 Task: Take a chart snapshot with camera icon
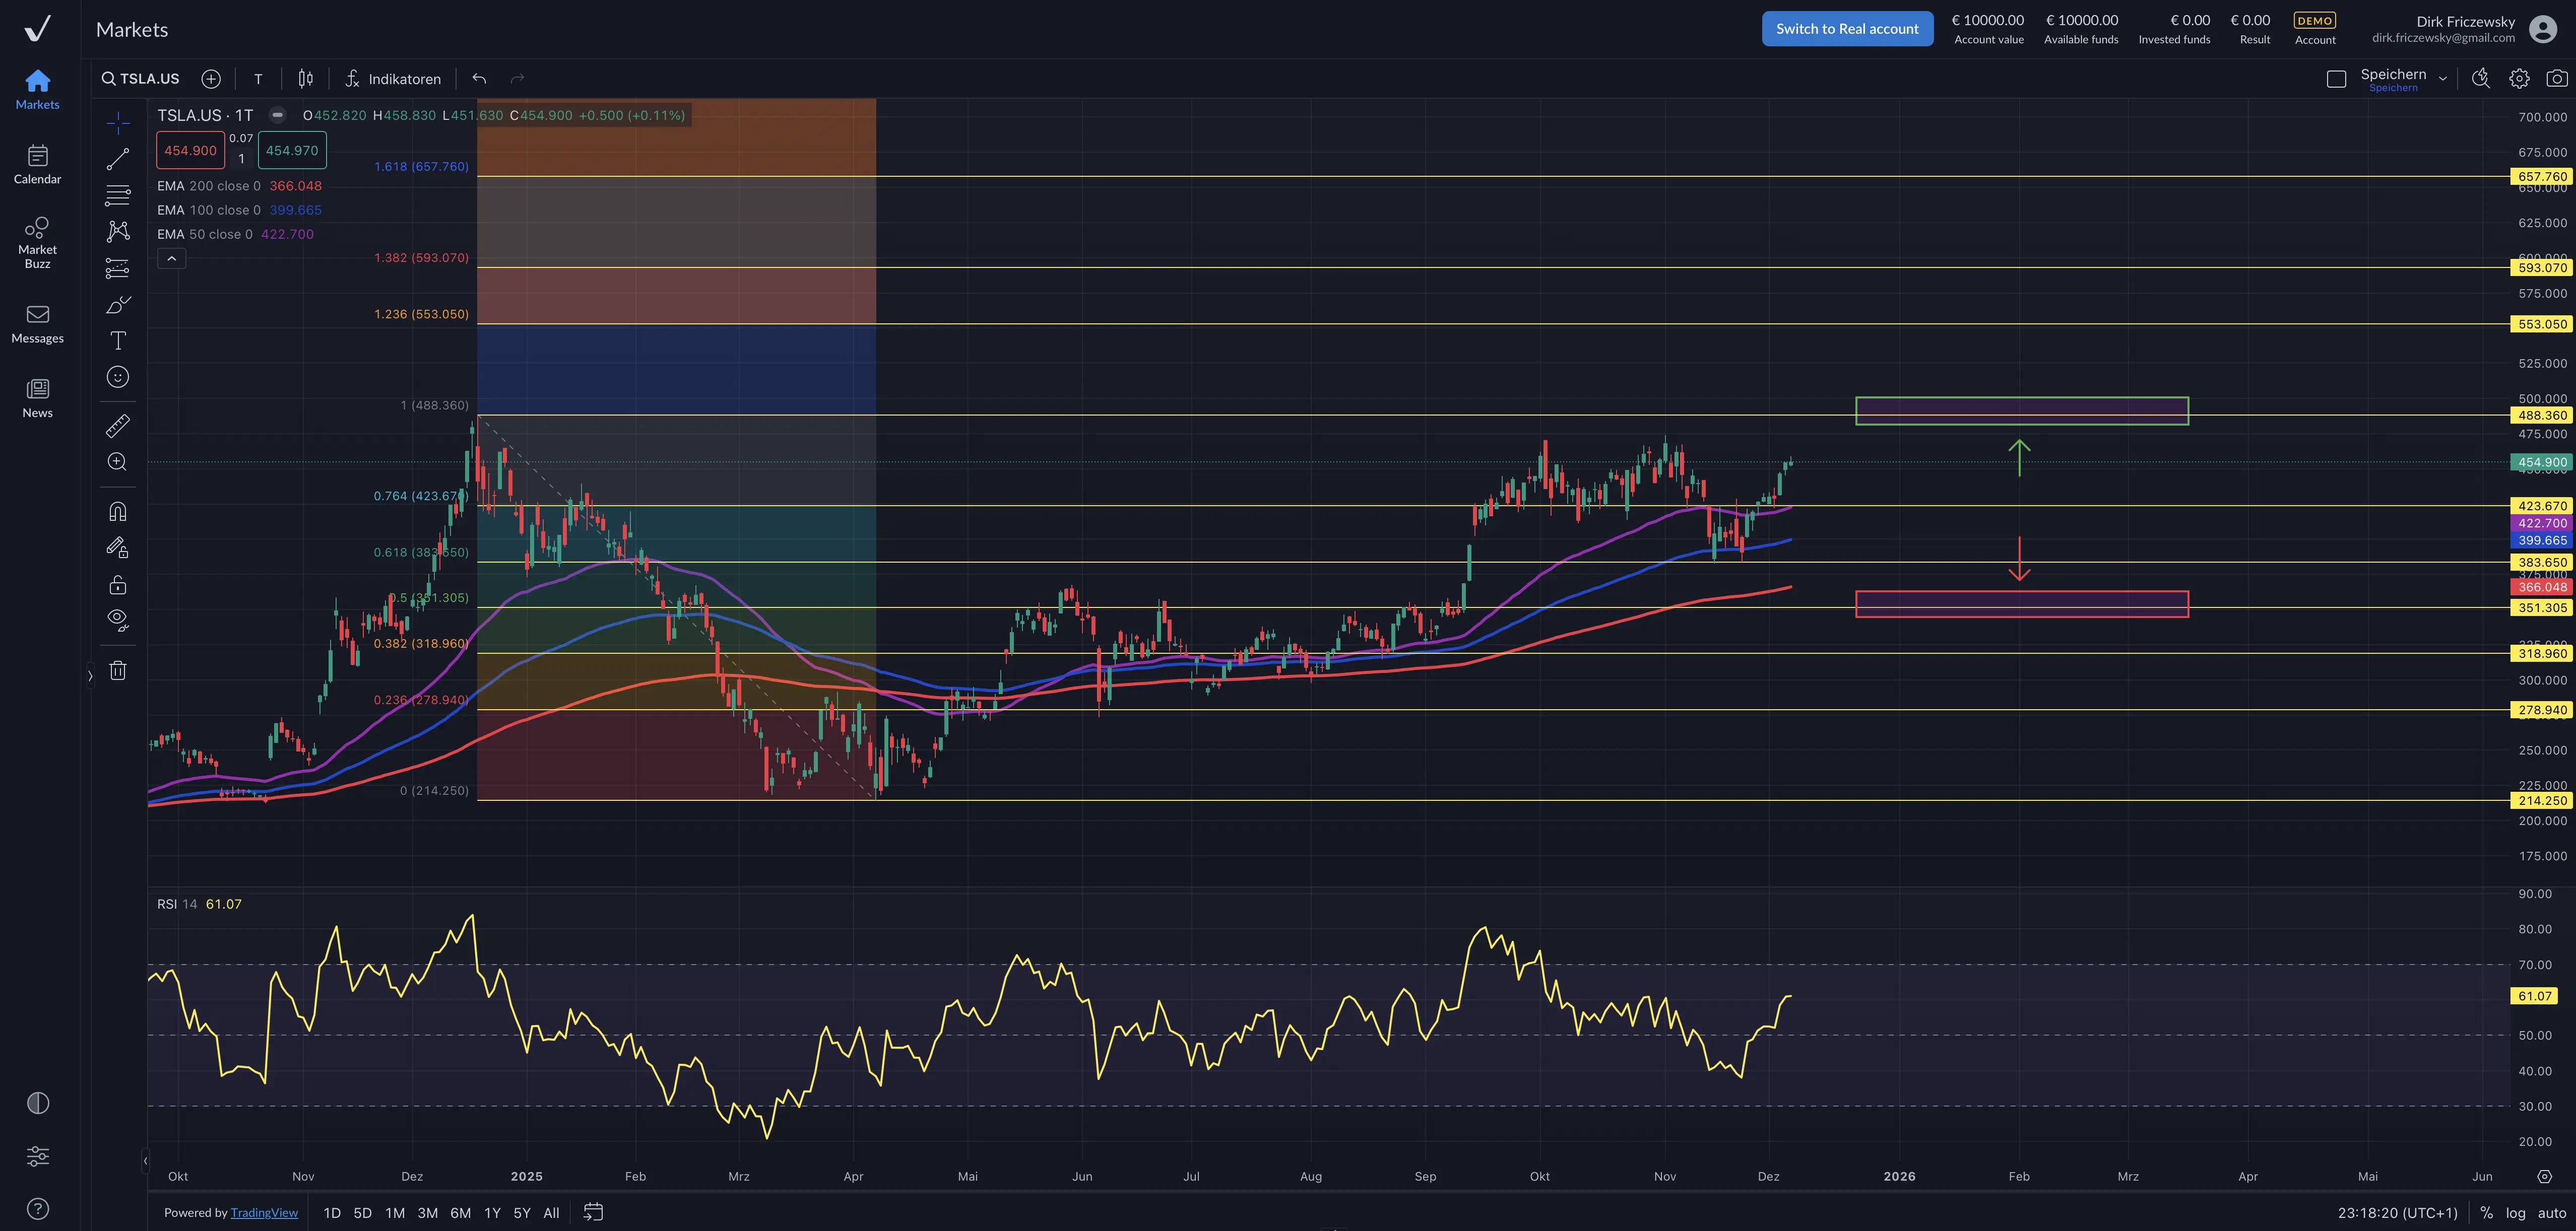click(x=2556, y=79)
